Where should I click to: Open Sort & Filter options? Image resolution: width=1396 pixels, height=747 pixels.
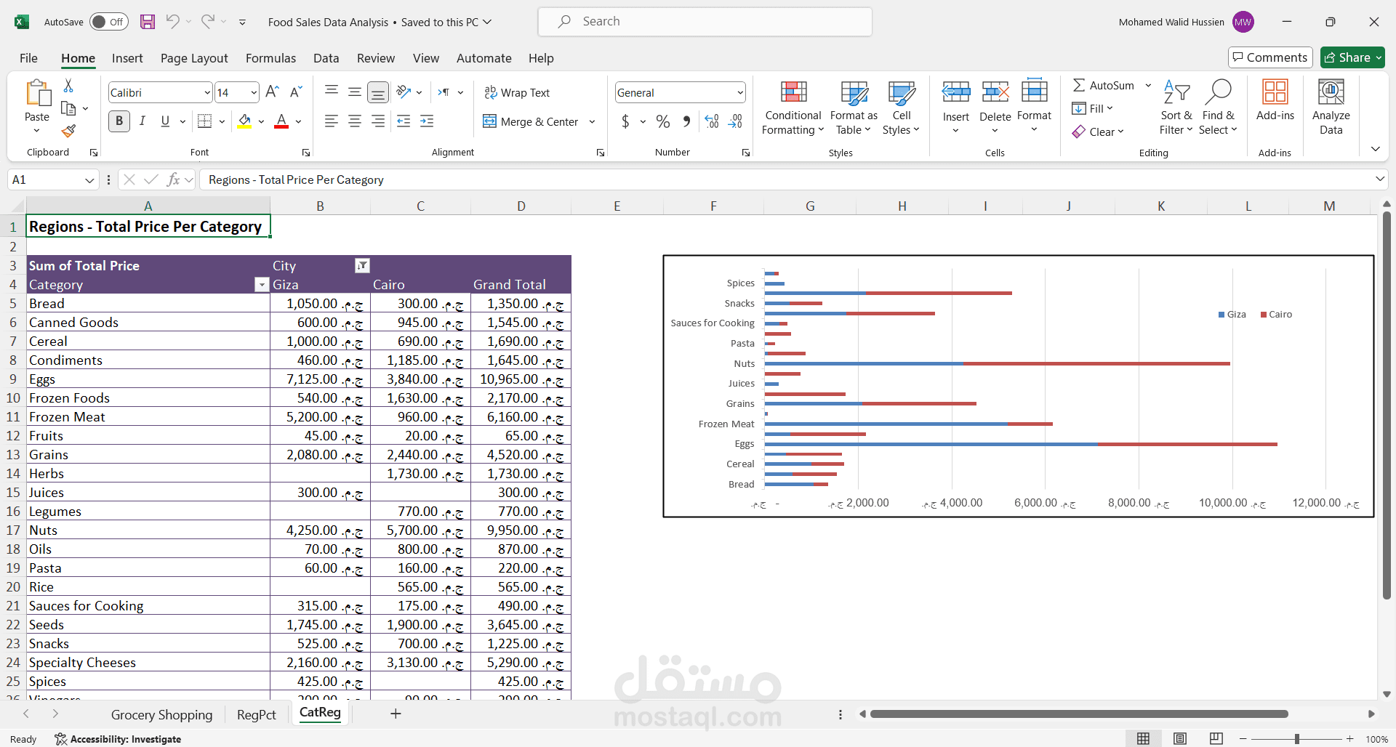[1176, 107]
